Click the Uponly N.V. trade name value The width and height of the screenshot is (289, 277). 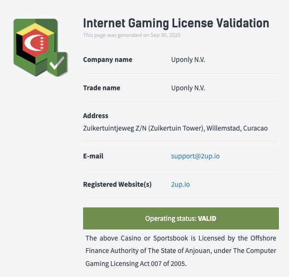188,88
